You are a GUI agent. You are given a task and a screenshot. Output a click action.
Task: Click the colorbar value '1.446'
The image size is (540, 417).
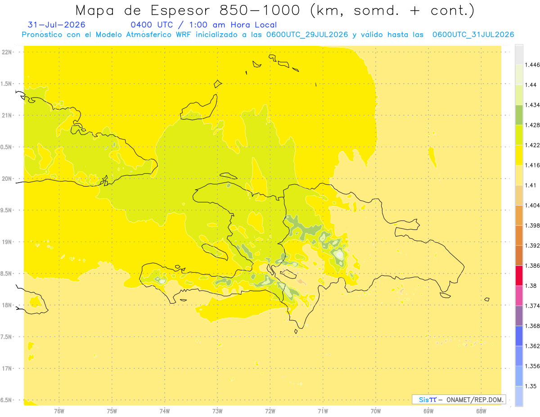pos(533,65)
